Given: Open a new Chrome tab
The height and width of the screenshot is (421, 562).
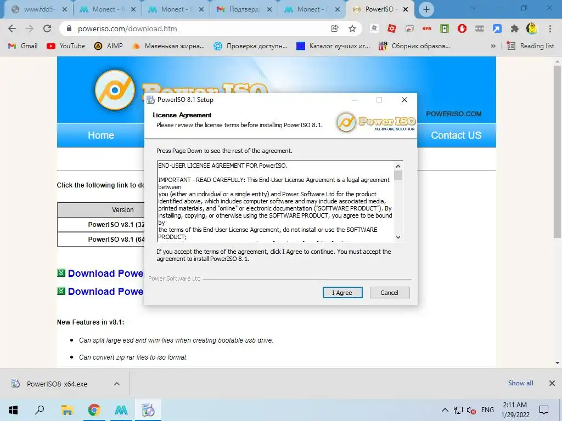Looking at the screenshot, I should pos(426,9).
